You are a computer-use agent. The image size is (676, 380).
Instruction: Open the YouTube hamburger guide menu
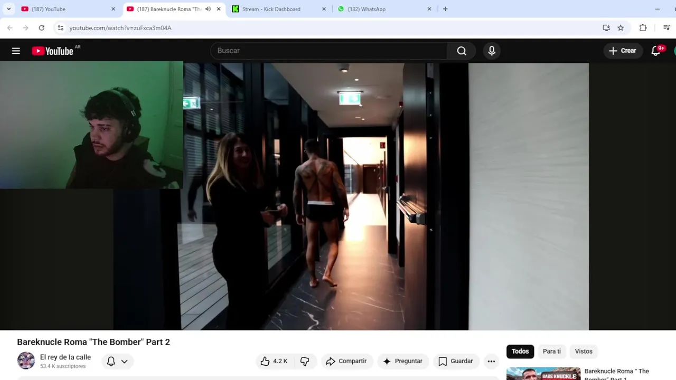(16, 51)
